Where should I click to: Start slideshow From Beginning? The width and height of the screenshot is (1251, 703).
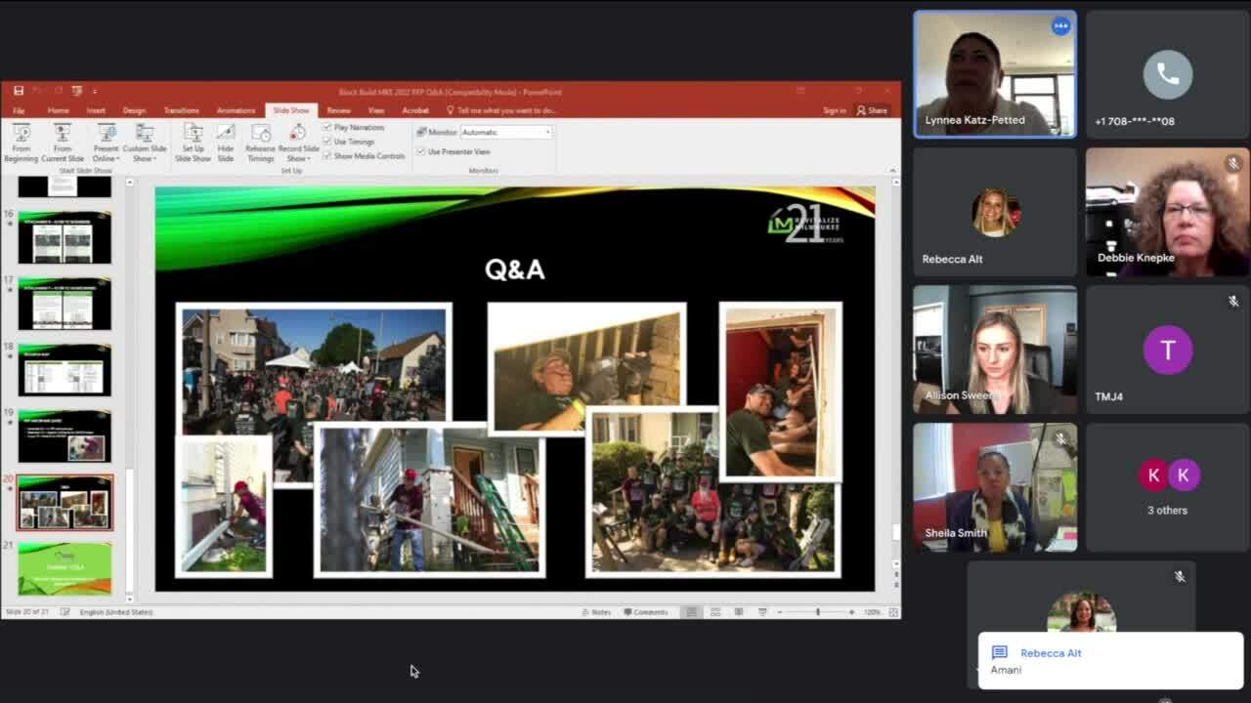pyautogui.click(x=21, y=142)
